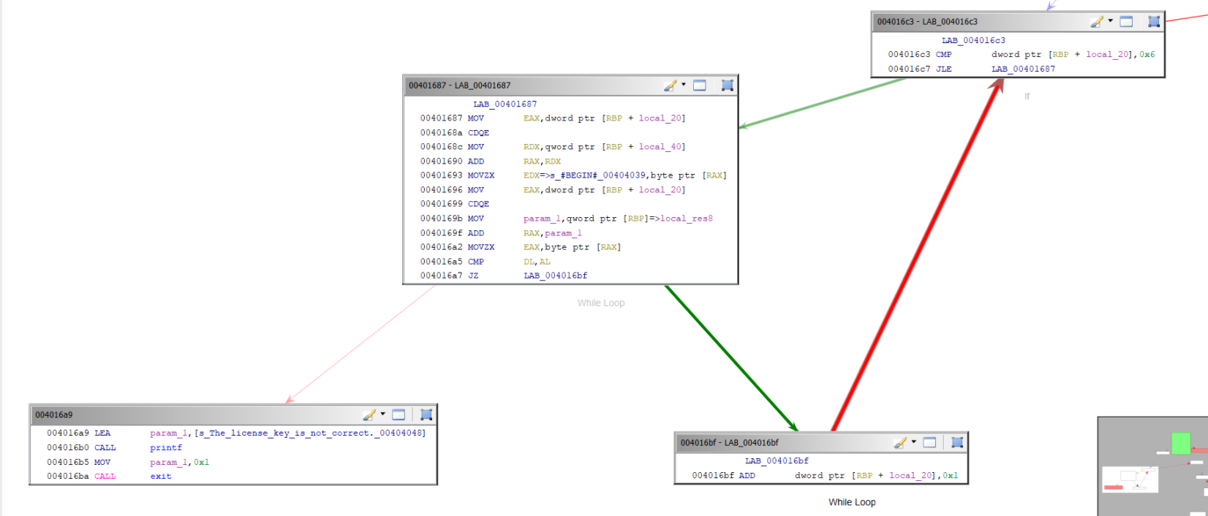
Task: Open the color dropdown arrow on block 00401687
Action: tap(684, 85)
